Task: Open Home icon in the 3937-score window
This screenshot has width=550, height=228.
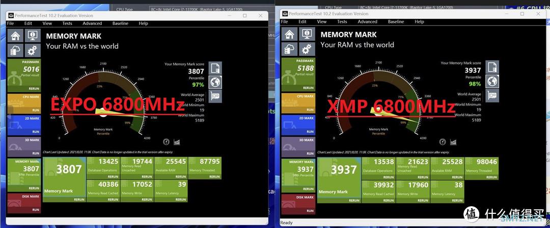Action: [289, 34]
